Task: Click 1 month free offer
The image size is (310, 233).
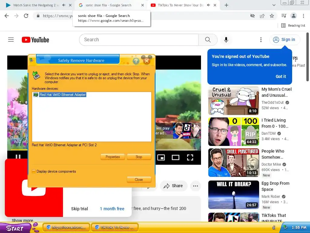Action: tap(112, 209)
